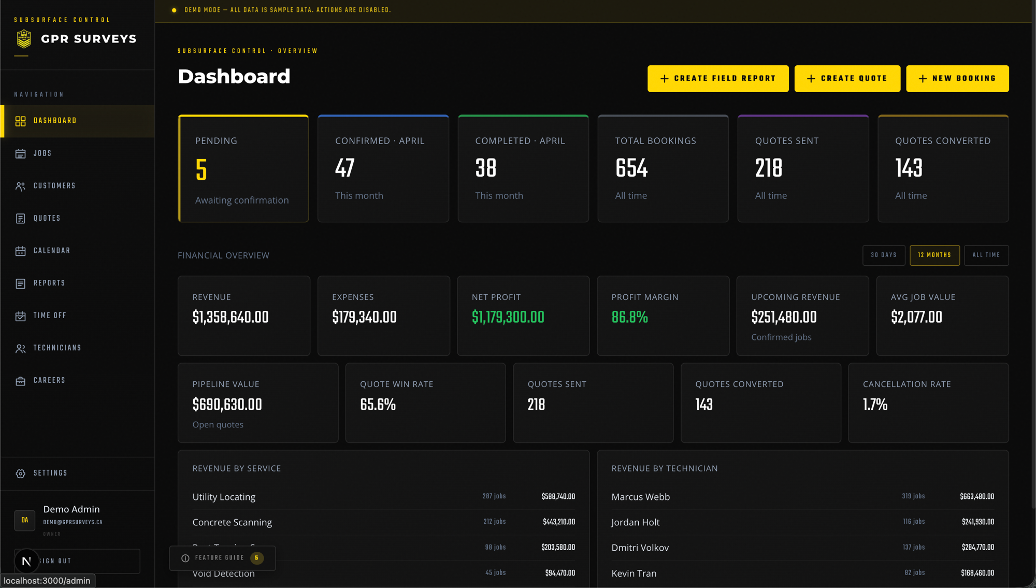1036x588 pixels.
Task: Open Settings in the sidebar
Action: coord(78,474)
